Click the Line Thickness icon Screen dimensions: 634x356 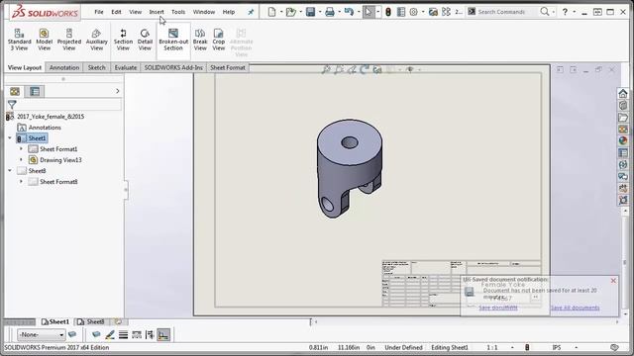tap(123, 334)
